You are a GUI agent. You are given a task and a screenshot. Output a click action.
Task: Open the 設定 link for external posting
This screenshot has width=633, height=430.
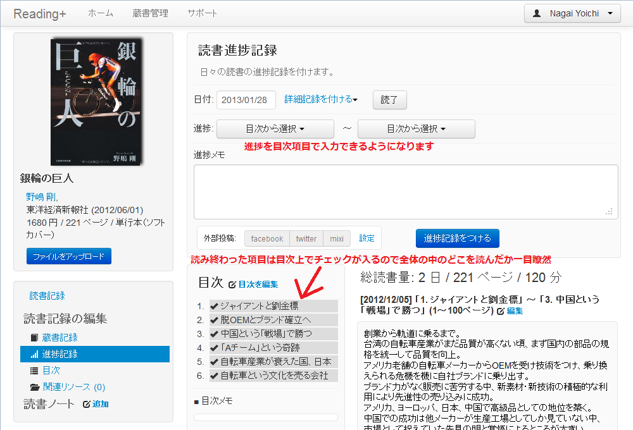(367, 238)
